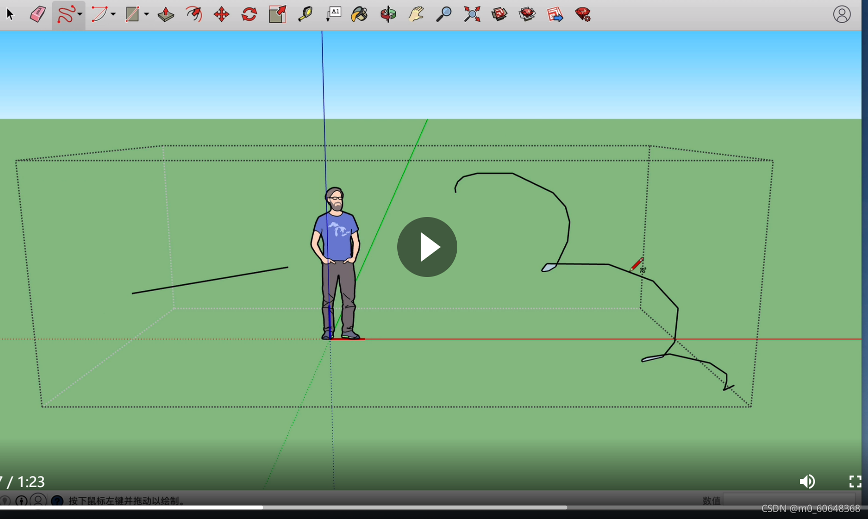Click the Zoom Extents tool
This screenshot has height=519, width=868.
click(472, 14)
